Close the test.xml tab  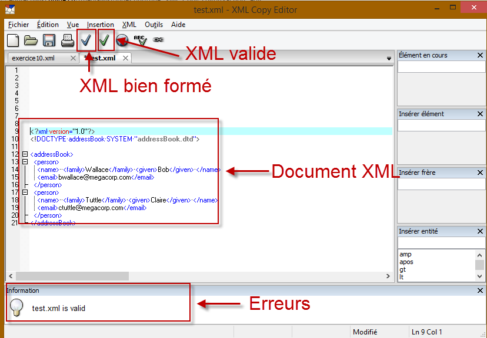click(125, 58)
